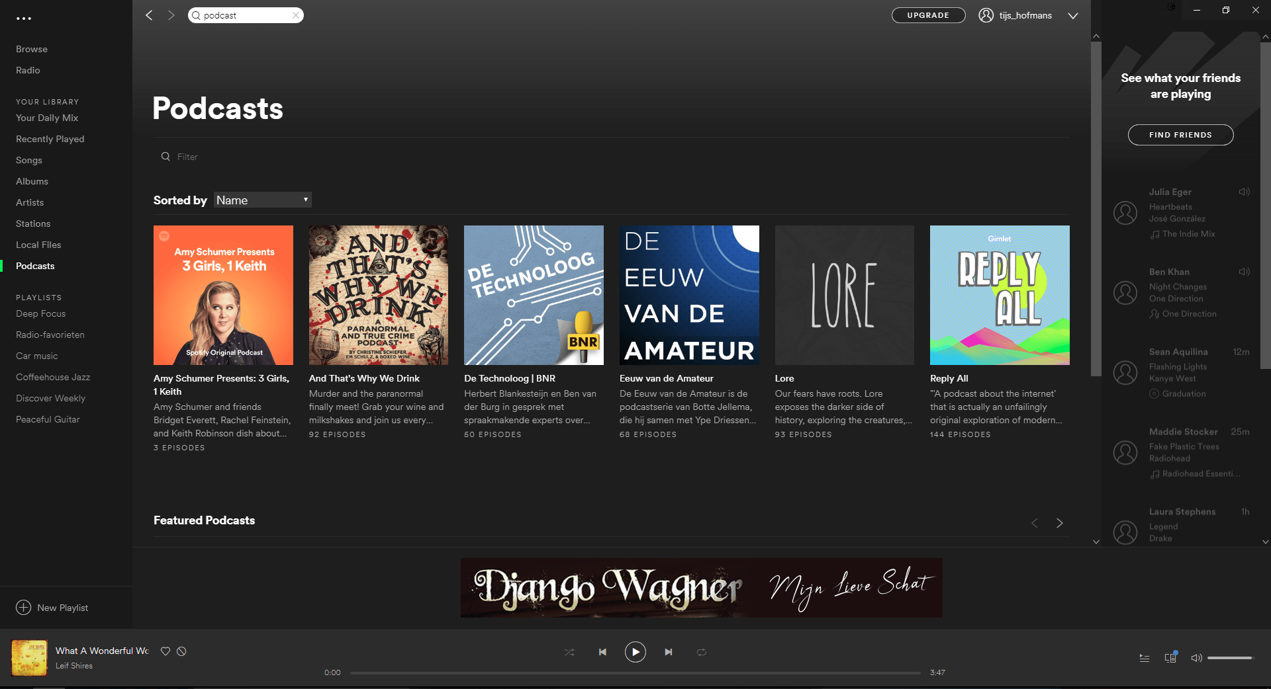Toggle shuffle playback
Image resolution: width=1271 pixels, height=689 pixels.
(569, 652)
